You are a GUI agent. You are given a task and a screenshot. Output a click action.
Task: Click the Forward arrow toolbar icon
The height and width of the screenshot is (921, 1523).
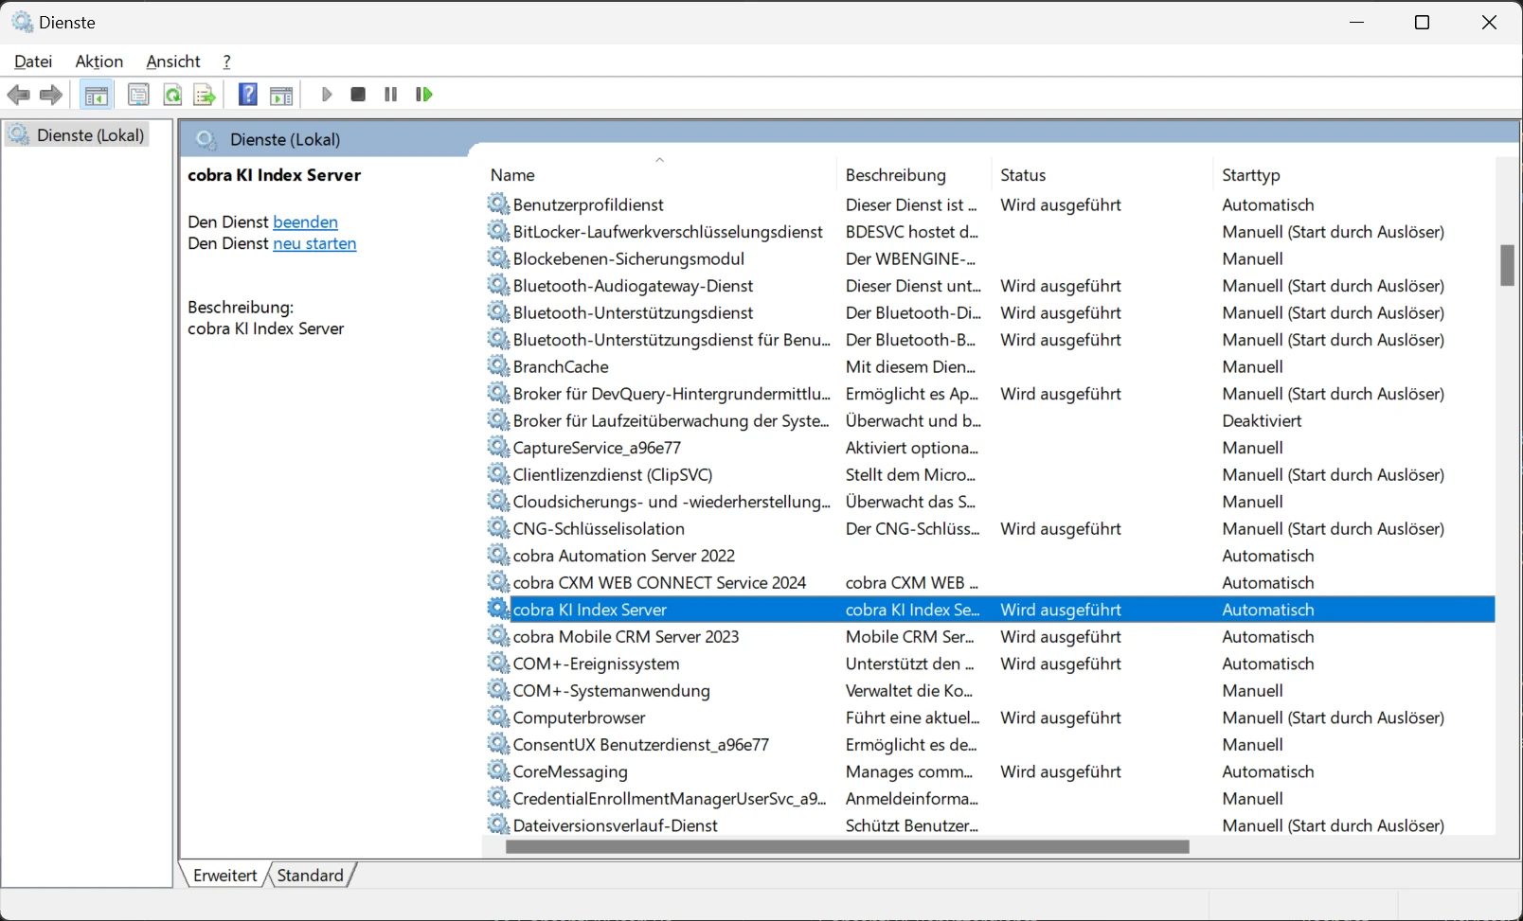(51, 95)
